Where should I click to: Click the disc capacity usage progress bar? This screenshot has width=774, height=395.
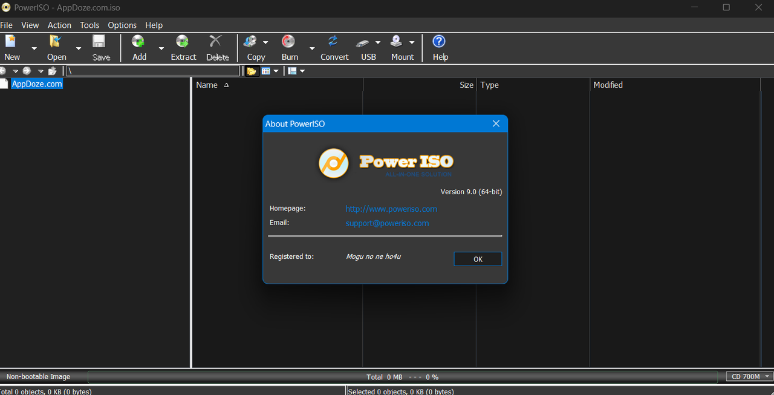(403, 377)
